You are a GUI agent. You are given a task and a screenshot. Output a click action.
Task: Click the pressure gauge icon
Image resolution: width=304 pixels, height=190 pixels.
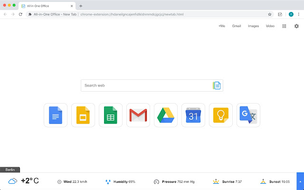coord(156,182)
